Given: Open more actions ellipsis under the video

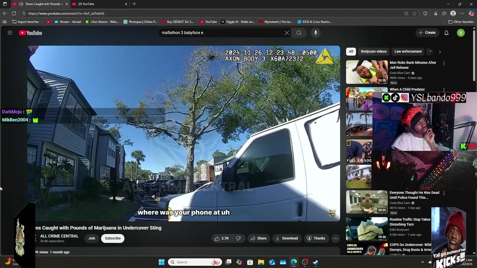Looking at the screenshot, I should 335,238.
